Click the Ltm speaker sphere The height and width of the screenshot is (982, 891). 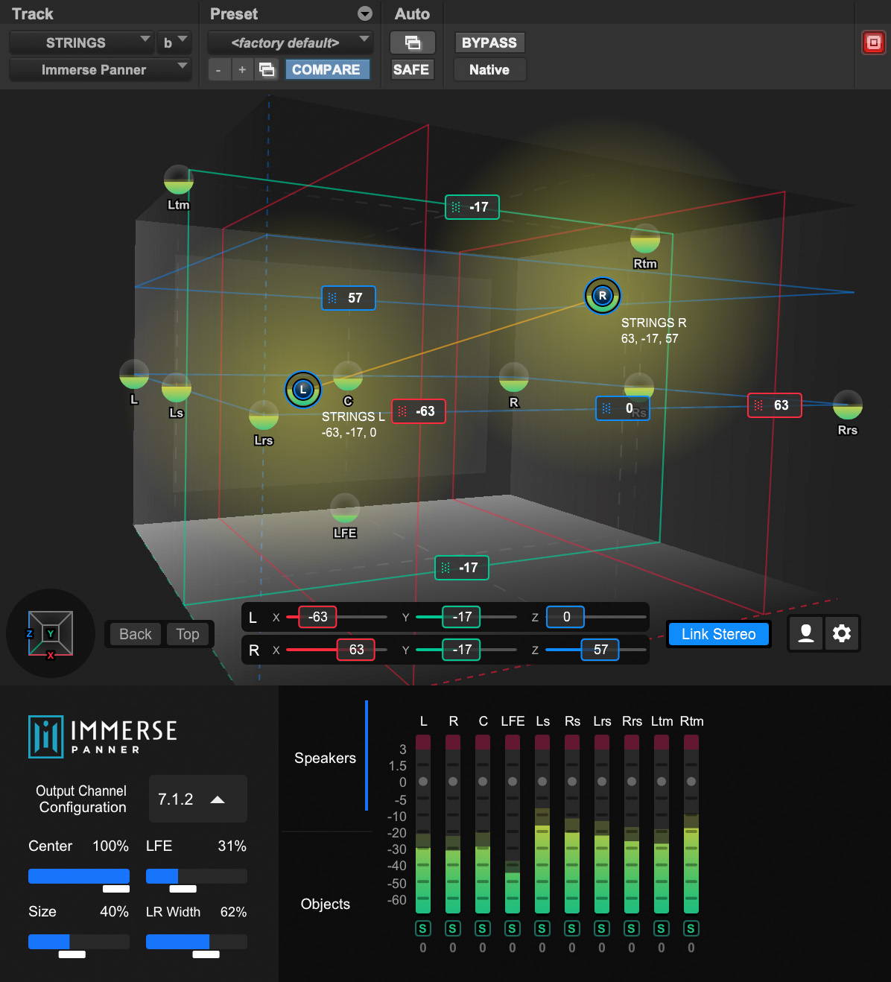point(179,180)
